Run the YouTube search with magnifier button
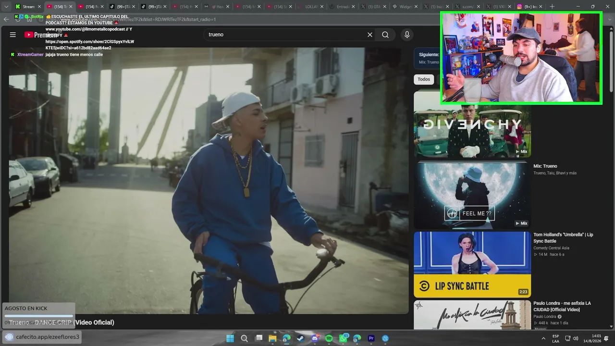 coord(385,35)
